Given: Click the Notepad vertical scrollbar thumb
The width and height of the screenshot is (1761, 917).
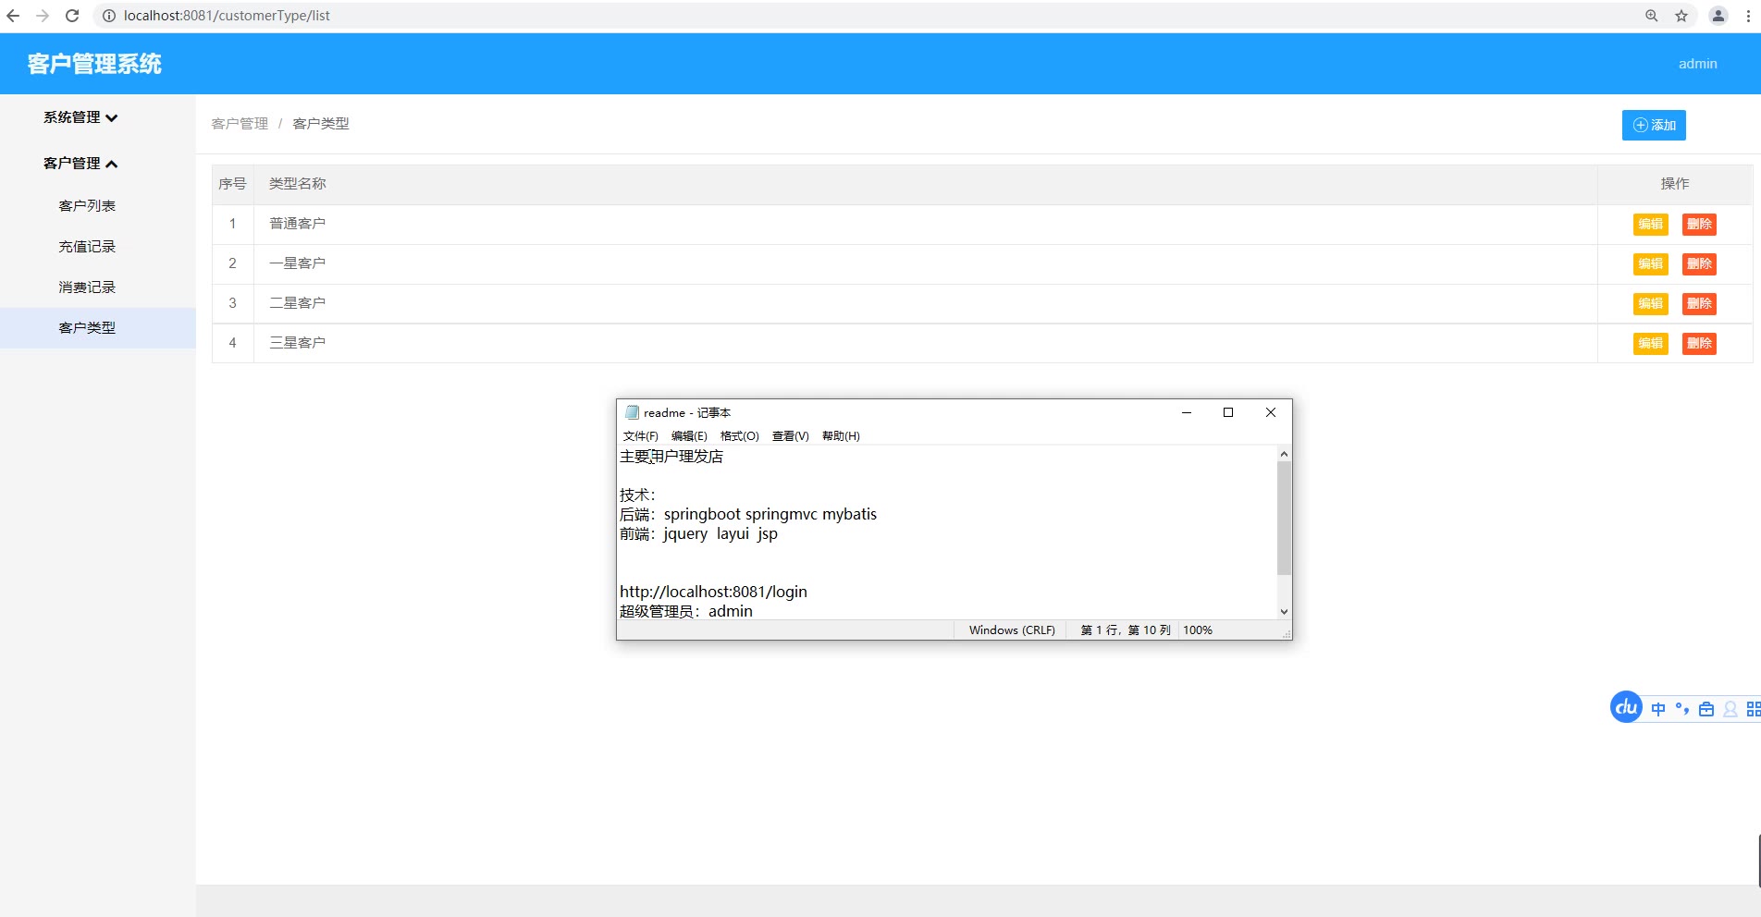Looking at the screenshot, I should pyautogui.click(x=1284, y=518).
